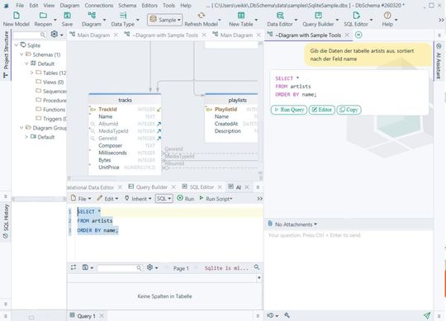Send the AI question with paper plane icon
446x321 pixels.
[427, 315]
